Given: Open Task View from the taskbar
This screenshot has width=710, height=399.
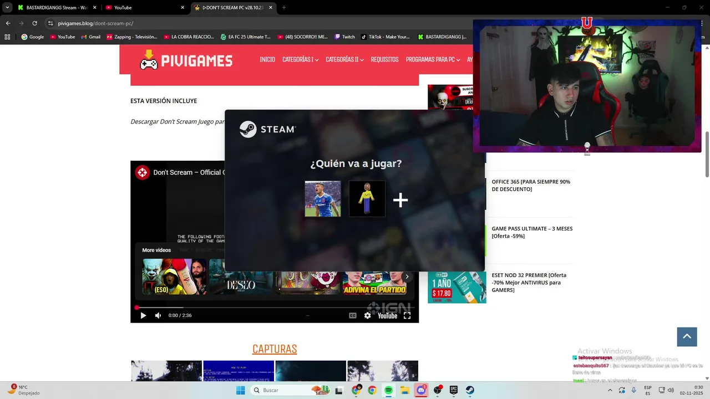Looking at the screenshot, I should pos(339,390).
